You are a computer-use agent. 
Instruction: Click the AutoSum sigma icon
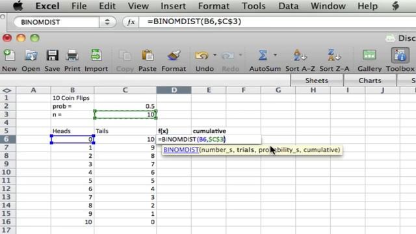click(263, 55)
